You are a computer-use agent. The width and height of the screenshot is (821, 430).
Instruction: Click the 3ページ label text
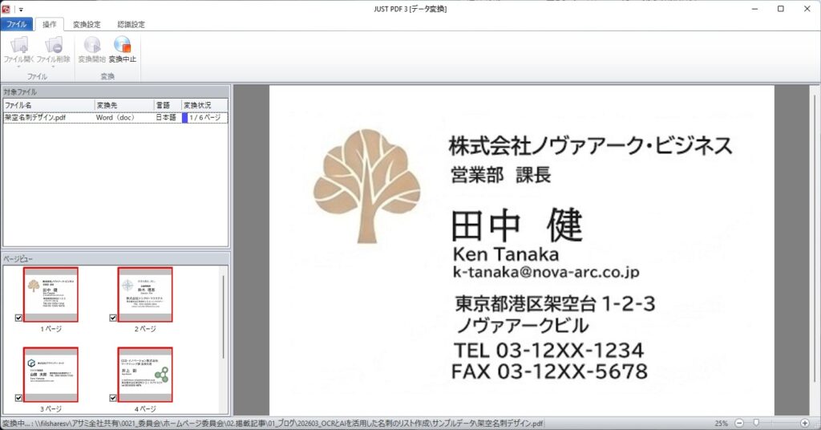(x=51, y=409)
